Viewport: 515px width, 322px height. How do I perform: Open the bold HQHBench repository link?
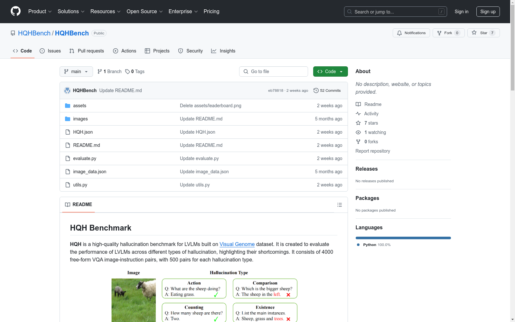[x=72, y=33]
